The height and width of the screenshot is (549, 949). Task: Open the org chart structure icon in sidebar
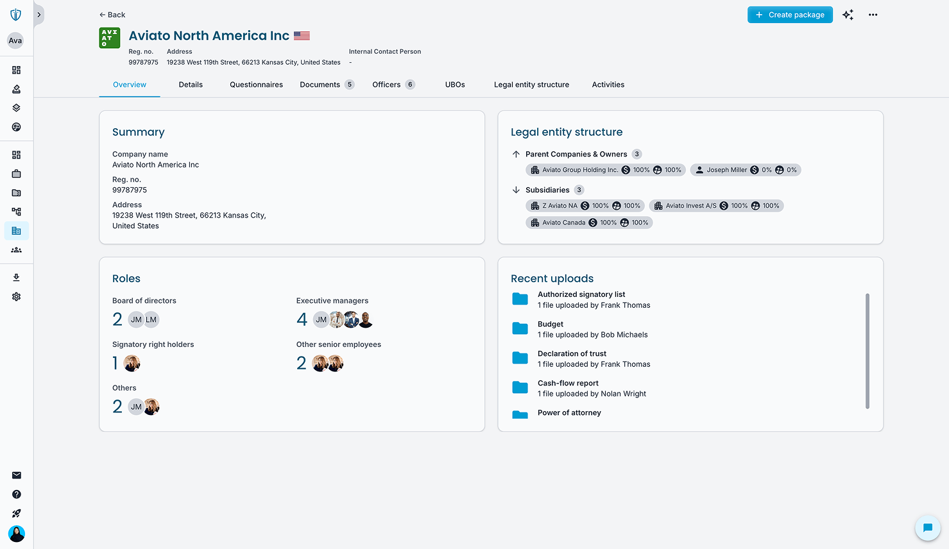pos(16,212)
